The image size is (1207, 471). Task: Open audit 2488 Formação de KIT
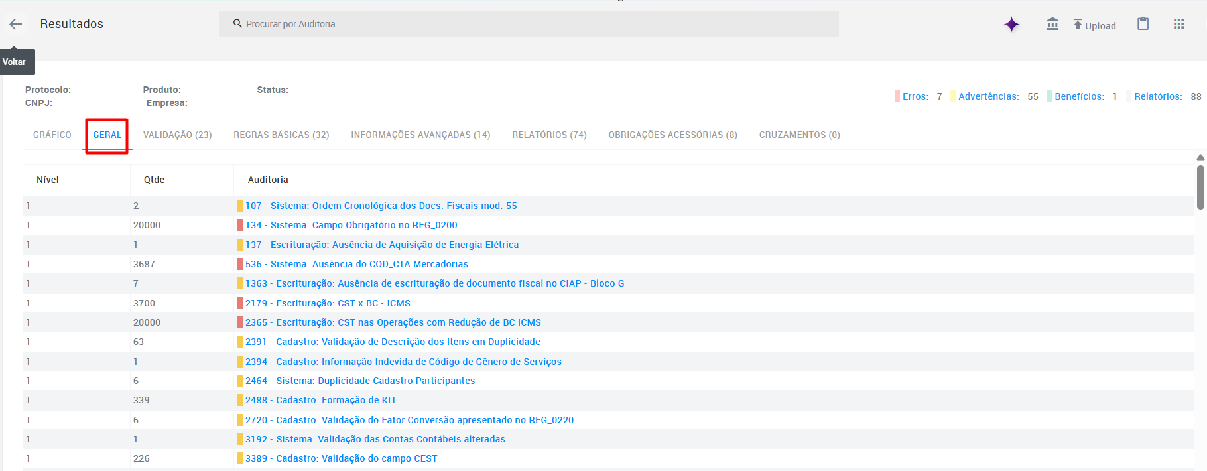[320, 400]
